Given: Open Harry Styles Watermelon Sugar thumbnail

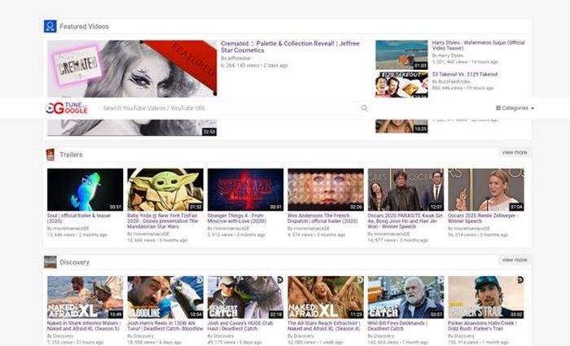Looking at the screenshot, I should coord(401,55).
